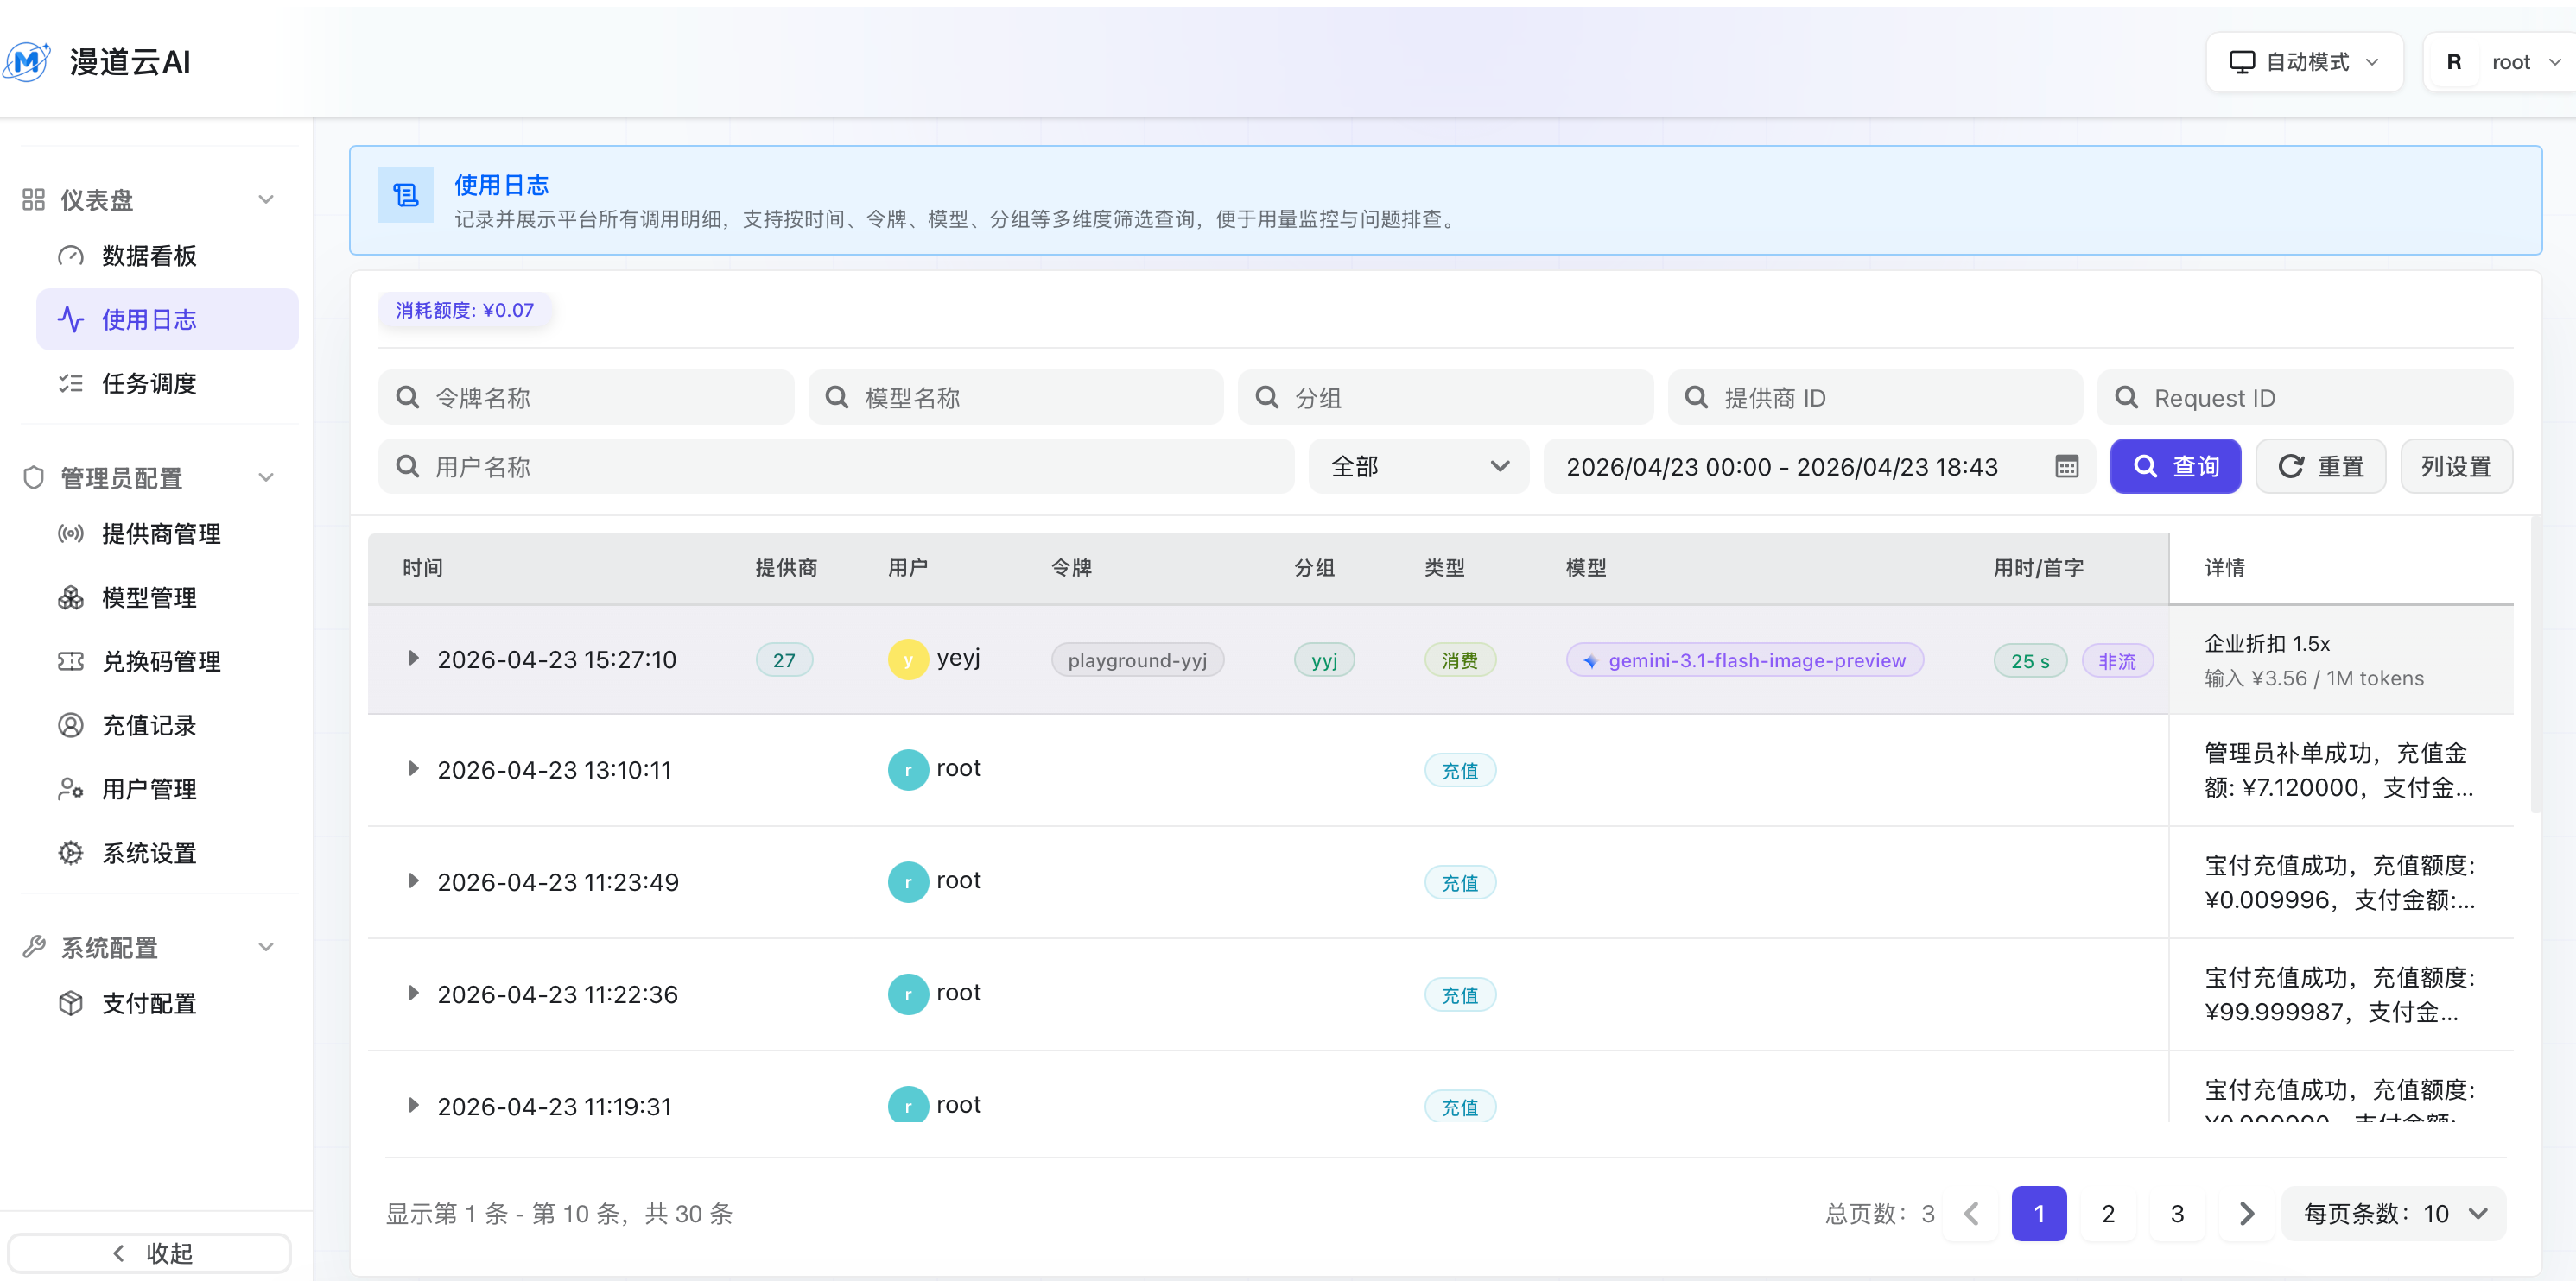Click the 使用日志 activity icon

tap(71, 319)
